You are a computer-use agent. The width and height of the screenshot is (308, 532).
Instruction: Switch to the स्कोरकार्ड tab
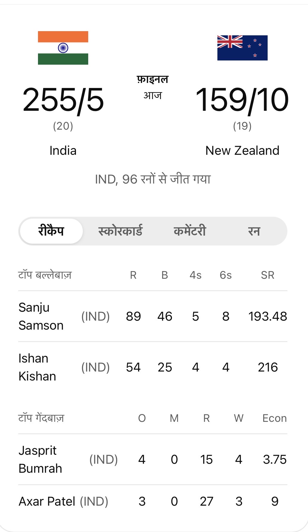[x=120, y=231]
